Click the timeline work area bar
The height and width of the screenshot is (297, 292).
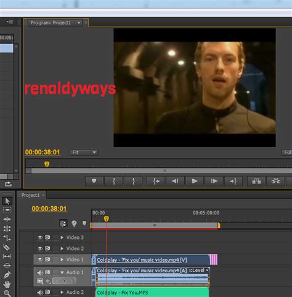[x=155, y=225]
